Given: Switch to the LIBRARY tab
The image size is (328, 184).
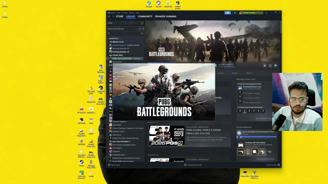Looking at the screenshot, I should pos(131,16).
